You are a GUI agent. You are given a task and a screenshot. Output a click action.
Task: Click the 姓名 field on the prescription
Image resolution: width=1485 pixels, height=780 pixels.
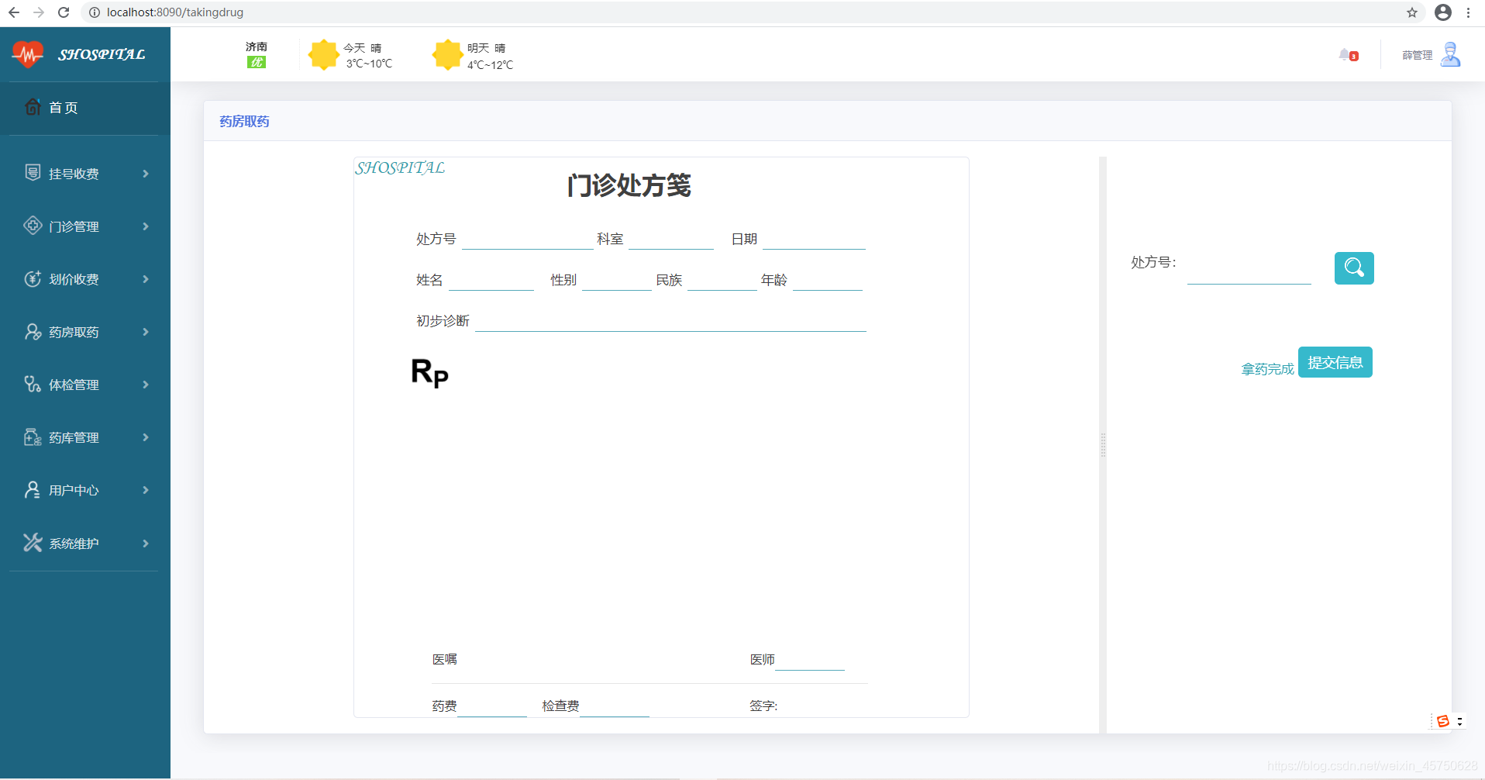pos(491,280)
